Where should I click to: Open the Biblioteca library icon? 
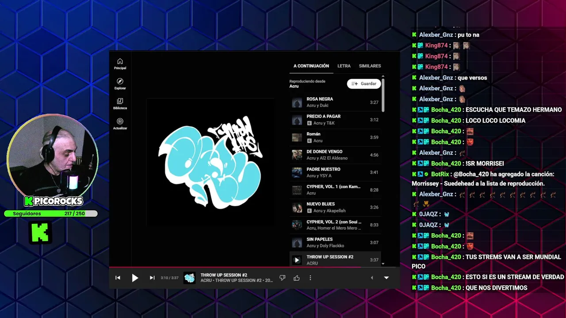pyautogui.click(x=120, y=103)
